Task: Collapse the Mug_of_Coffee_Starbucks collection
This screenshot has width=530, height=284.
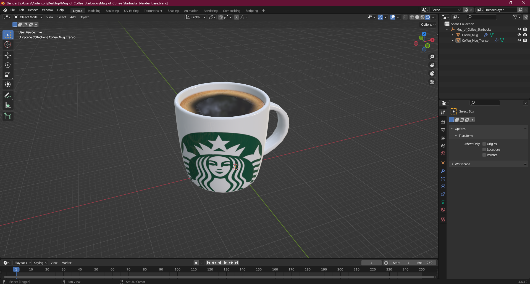Action: (447, 30)
